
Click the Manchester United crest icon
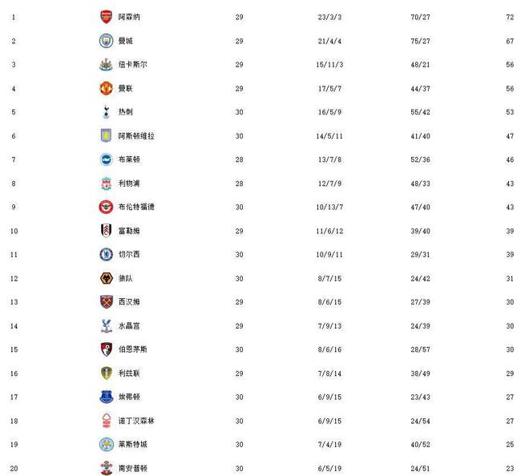coord(106,88)
